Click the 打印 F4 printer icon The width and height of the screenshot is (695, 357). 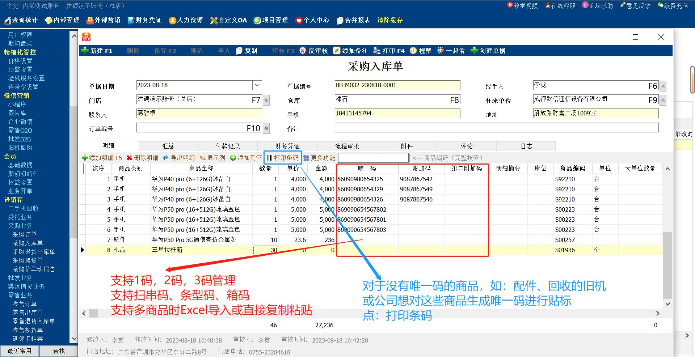click(x=377, y=51)
